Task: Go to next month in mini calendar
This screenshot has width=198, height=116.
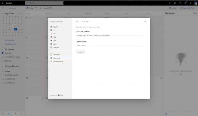Action: click(22, 14)
